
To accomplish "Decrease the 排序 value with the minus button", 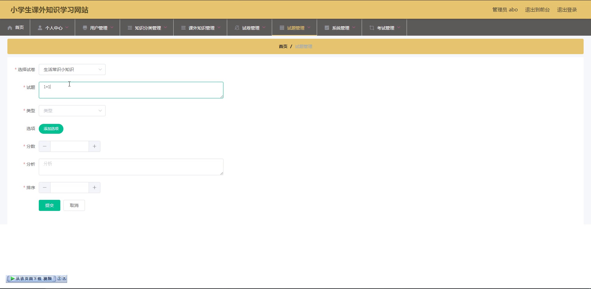I will (x=45, y=188).
